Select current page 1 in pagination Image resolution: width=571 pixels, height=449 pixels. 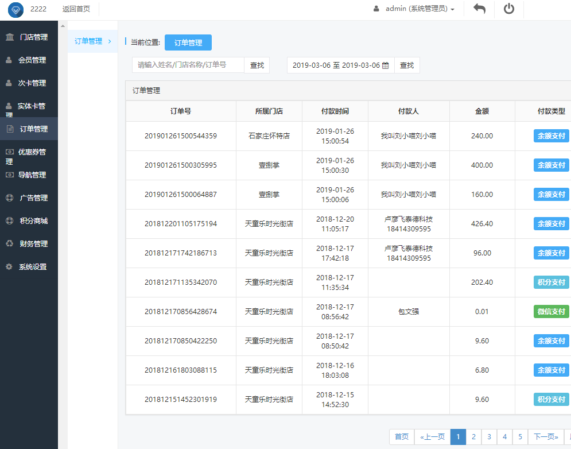(458, 436)
